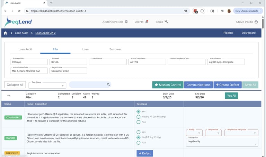
Task: Click the Loan Number field
Action: pyautogui.click(x=108, y=62)
